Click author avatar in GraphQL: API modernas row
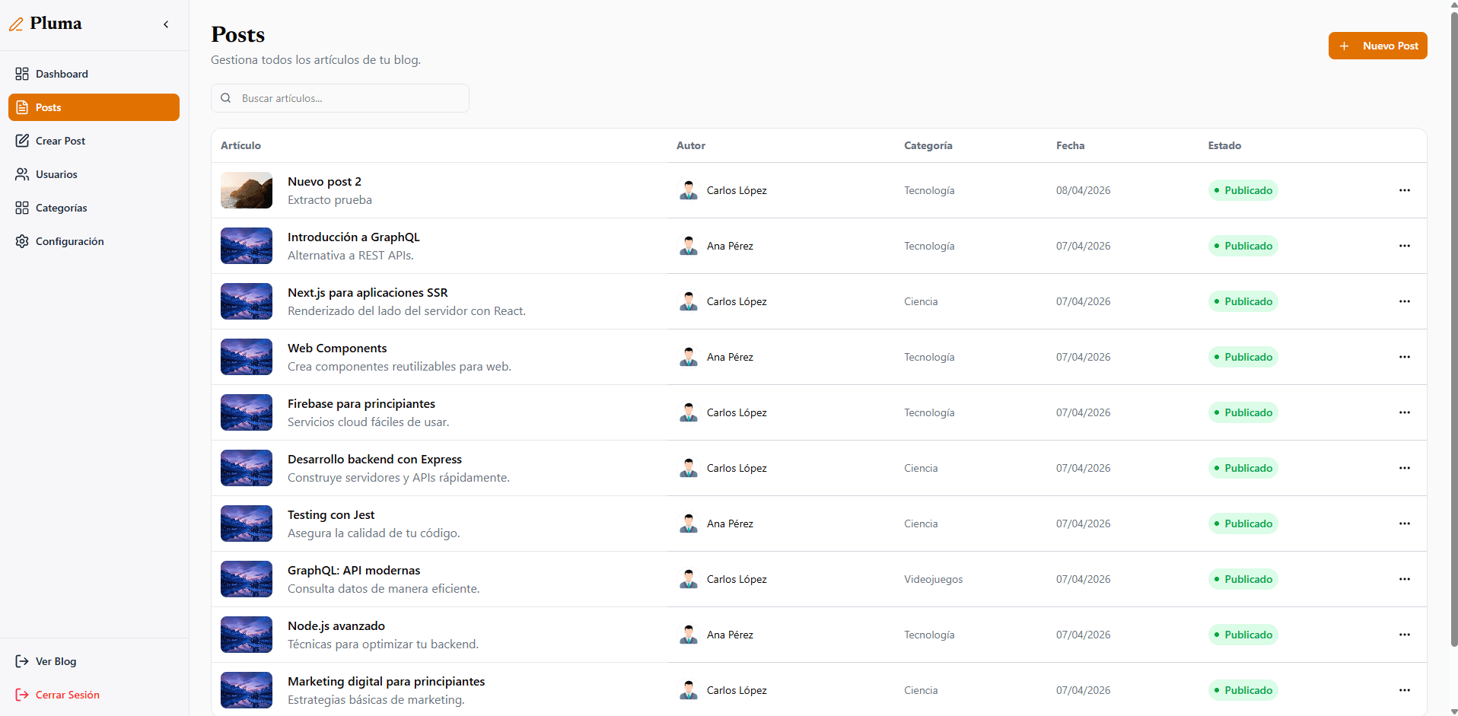This screenshot has width=1458, height=716. click(x=689, y=579)
